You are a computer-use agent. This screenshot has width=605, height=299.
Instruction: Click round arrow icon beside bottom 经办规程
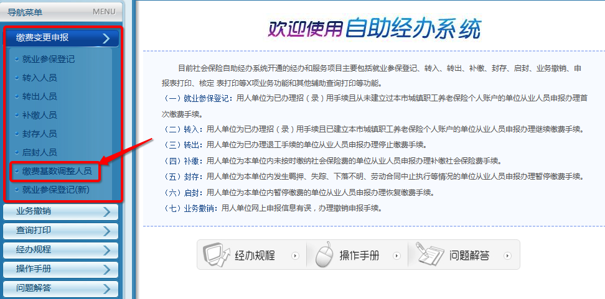point(296,255)
